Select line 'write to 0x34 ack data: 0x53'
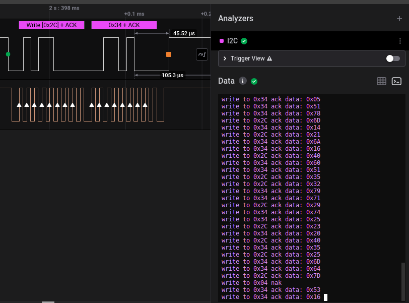Screen dimensions: 409x303 [x=271, y=289]
